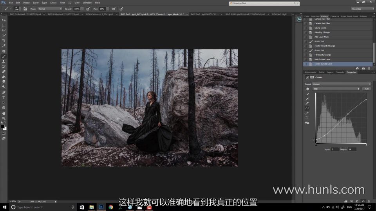Screen dimensions: 376x211
Task: Click the white point slider under the curve
Action: [x=367, y=145]
